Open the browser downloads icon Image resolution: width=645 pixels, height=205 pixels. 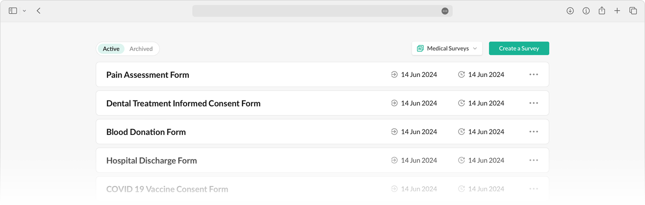coord(570,11)
